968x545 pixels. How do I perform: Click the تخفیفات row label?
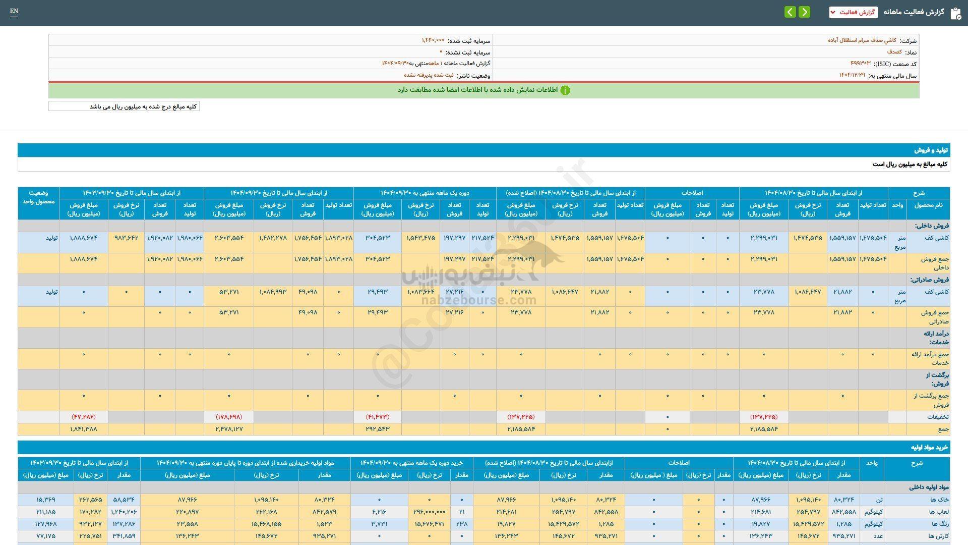938,417
